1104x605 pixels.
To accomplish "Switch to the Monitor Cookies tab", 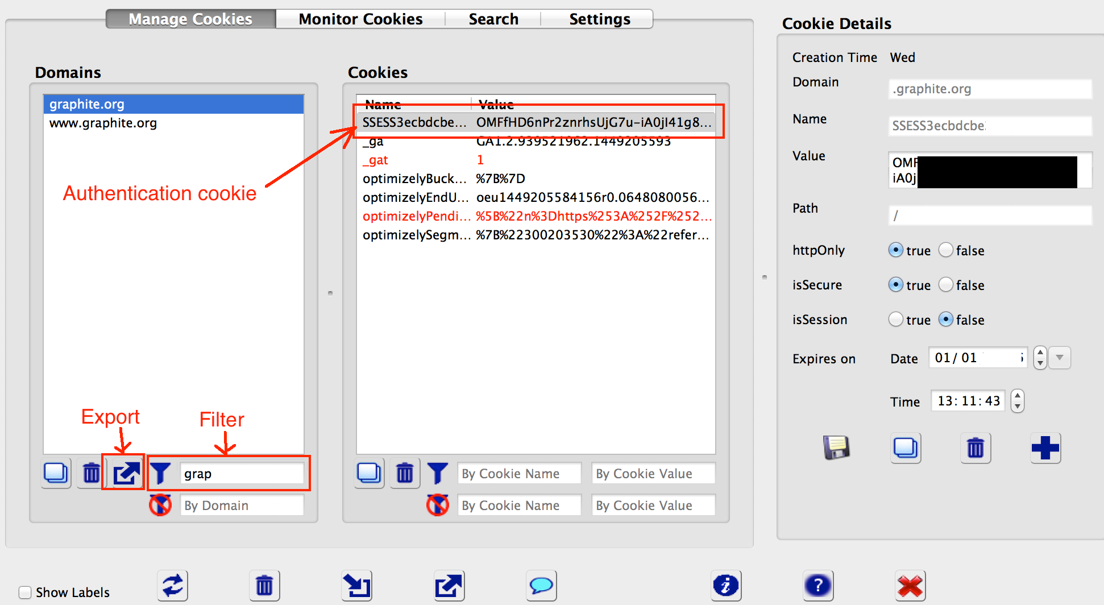I will click(x=359, y=19).
